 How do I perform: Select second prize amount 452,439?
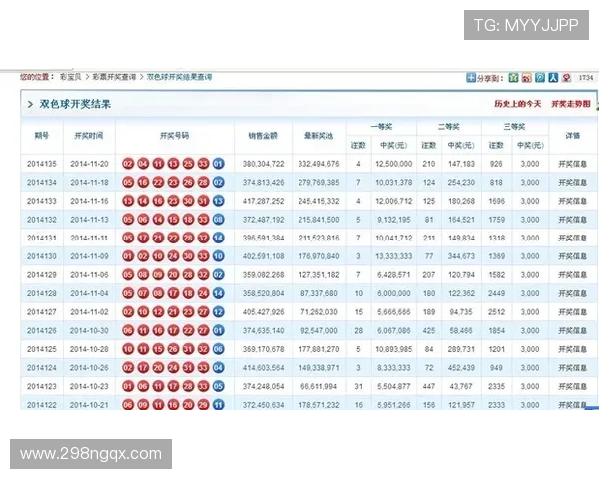click(461, 368)
